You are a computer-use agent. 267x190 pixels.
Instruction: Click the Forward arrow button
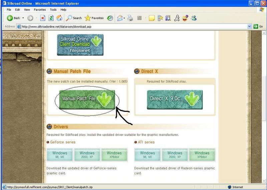(x=30, y=18)
